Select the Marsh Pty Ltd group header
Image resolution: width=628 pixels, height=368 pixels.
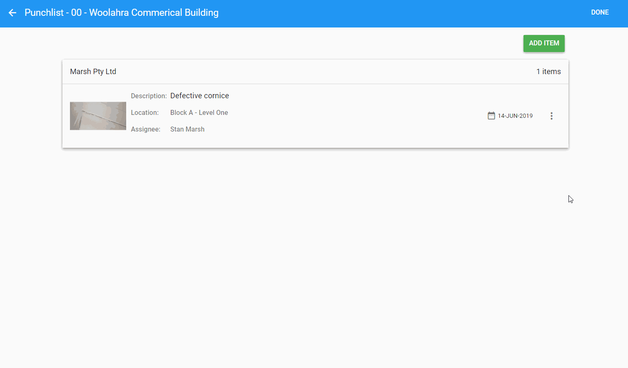[x=315, y=72]
